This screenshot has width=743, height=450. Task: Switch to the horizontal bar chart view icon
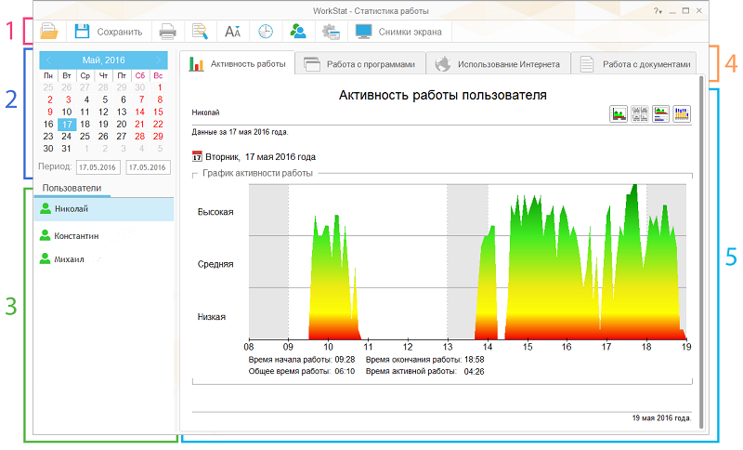coord(660,113)
